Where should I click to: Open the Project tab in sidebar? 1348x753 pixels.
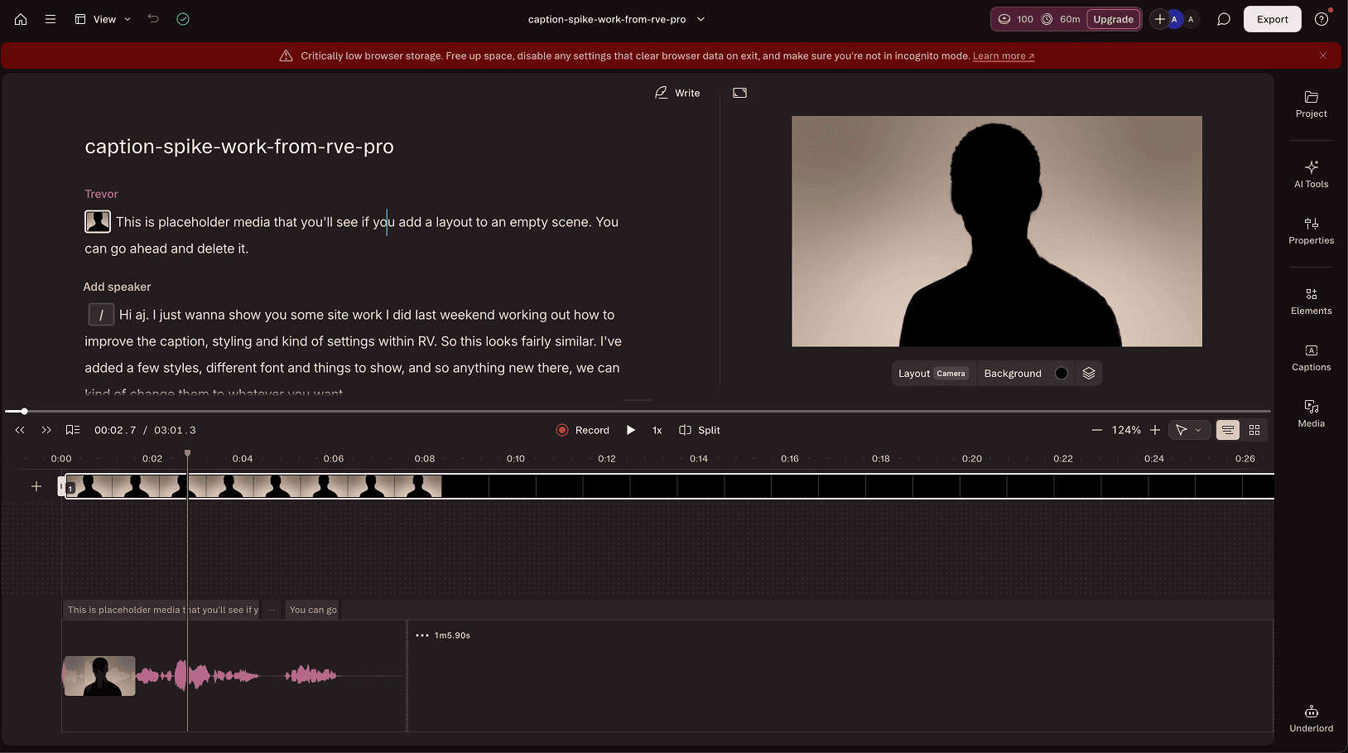click(1311, 104)
